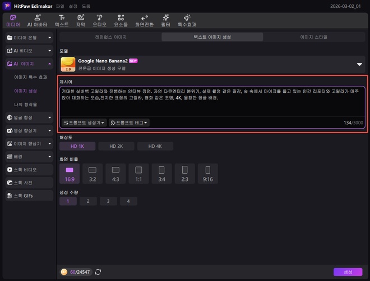
Task: Switch to the 레퍼런스 이미지 tab
Action: pos(110,37)
